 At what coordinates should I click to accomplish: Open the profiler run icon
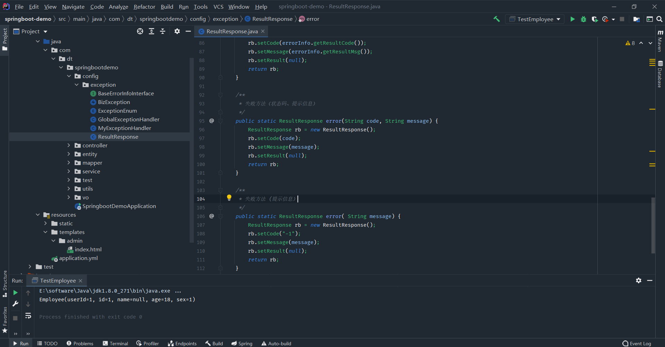tap(605, 19)
